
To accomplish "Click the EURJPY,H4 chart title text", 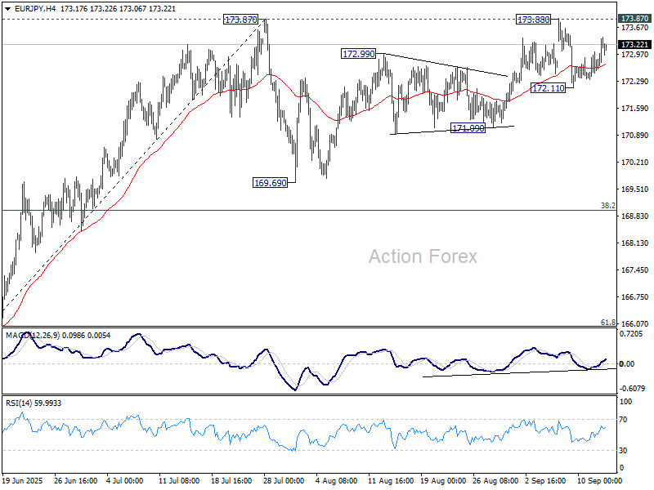I will point(29,7).
